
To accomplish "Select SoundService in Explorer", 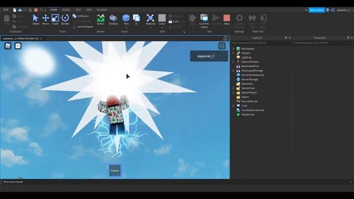I will coord(249,101).
